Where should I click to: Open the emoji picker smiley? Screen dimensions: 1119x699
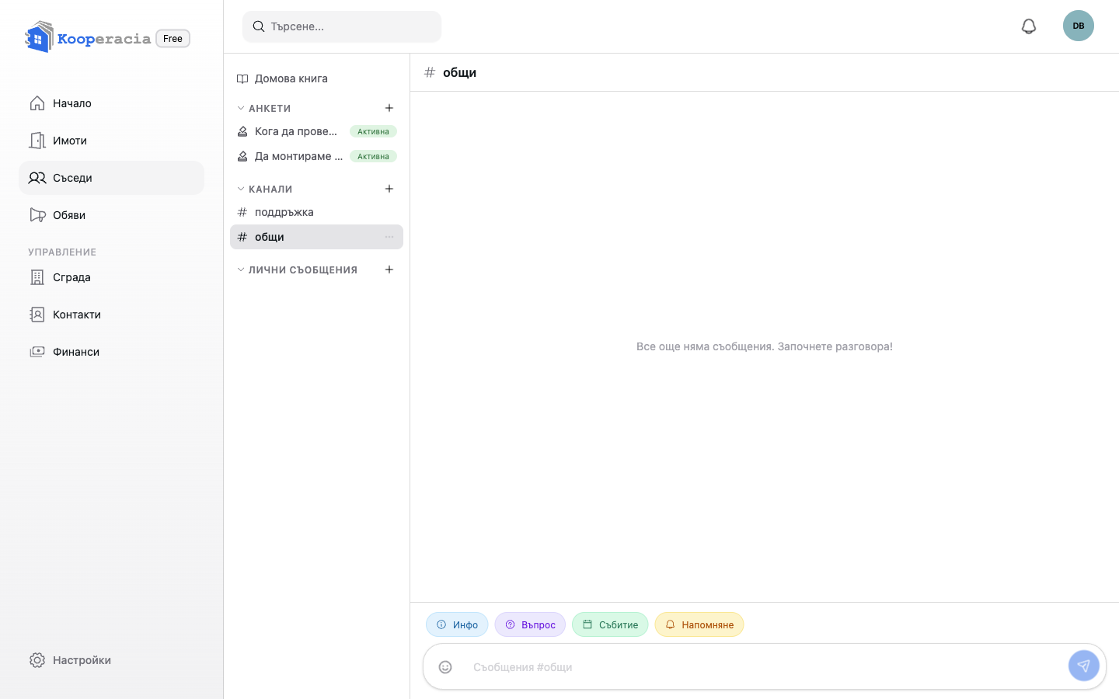coord(445,667)
